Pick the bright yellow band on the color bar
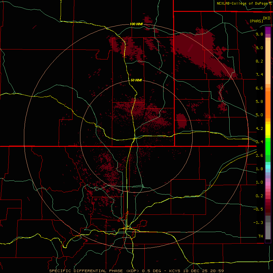The image size is (273, 273). coord(268,130)
